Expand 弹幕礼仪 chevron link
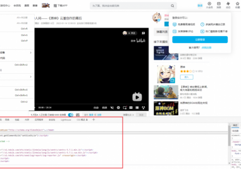241x169 pixels. point(129,115)
